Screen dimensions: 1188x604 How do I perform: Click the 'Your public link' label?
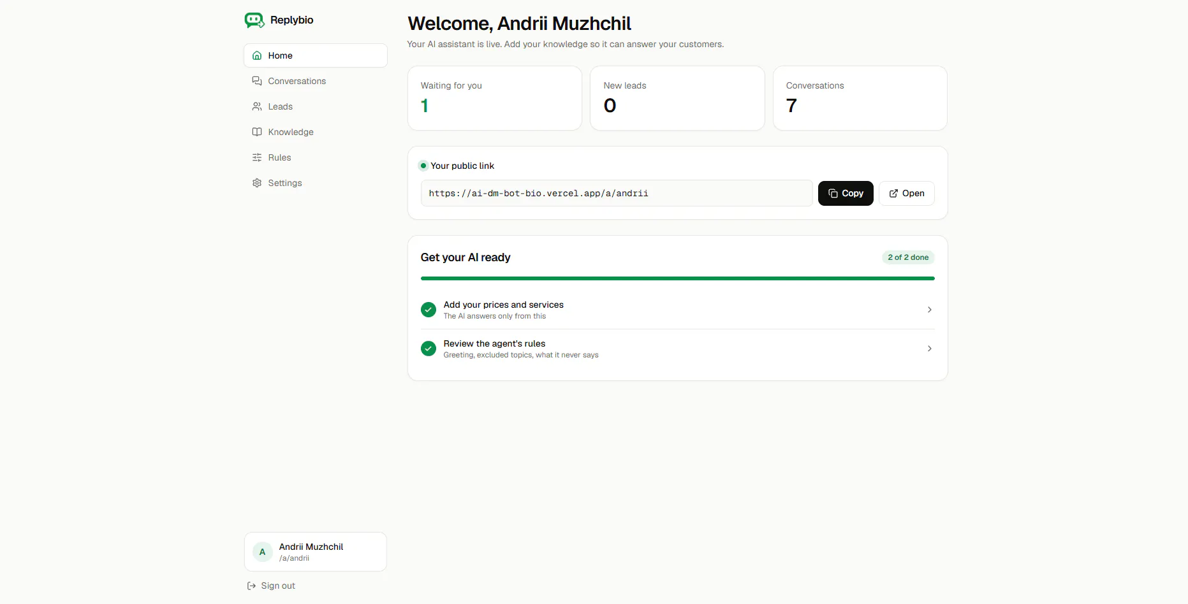[x=462, y=166]
